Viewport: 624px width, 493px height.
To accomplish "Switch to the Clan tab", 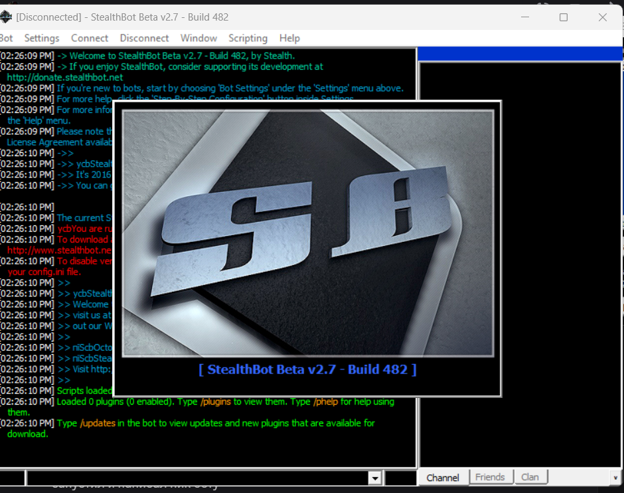I will coord(530,476).
